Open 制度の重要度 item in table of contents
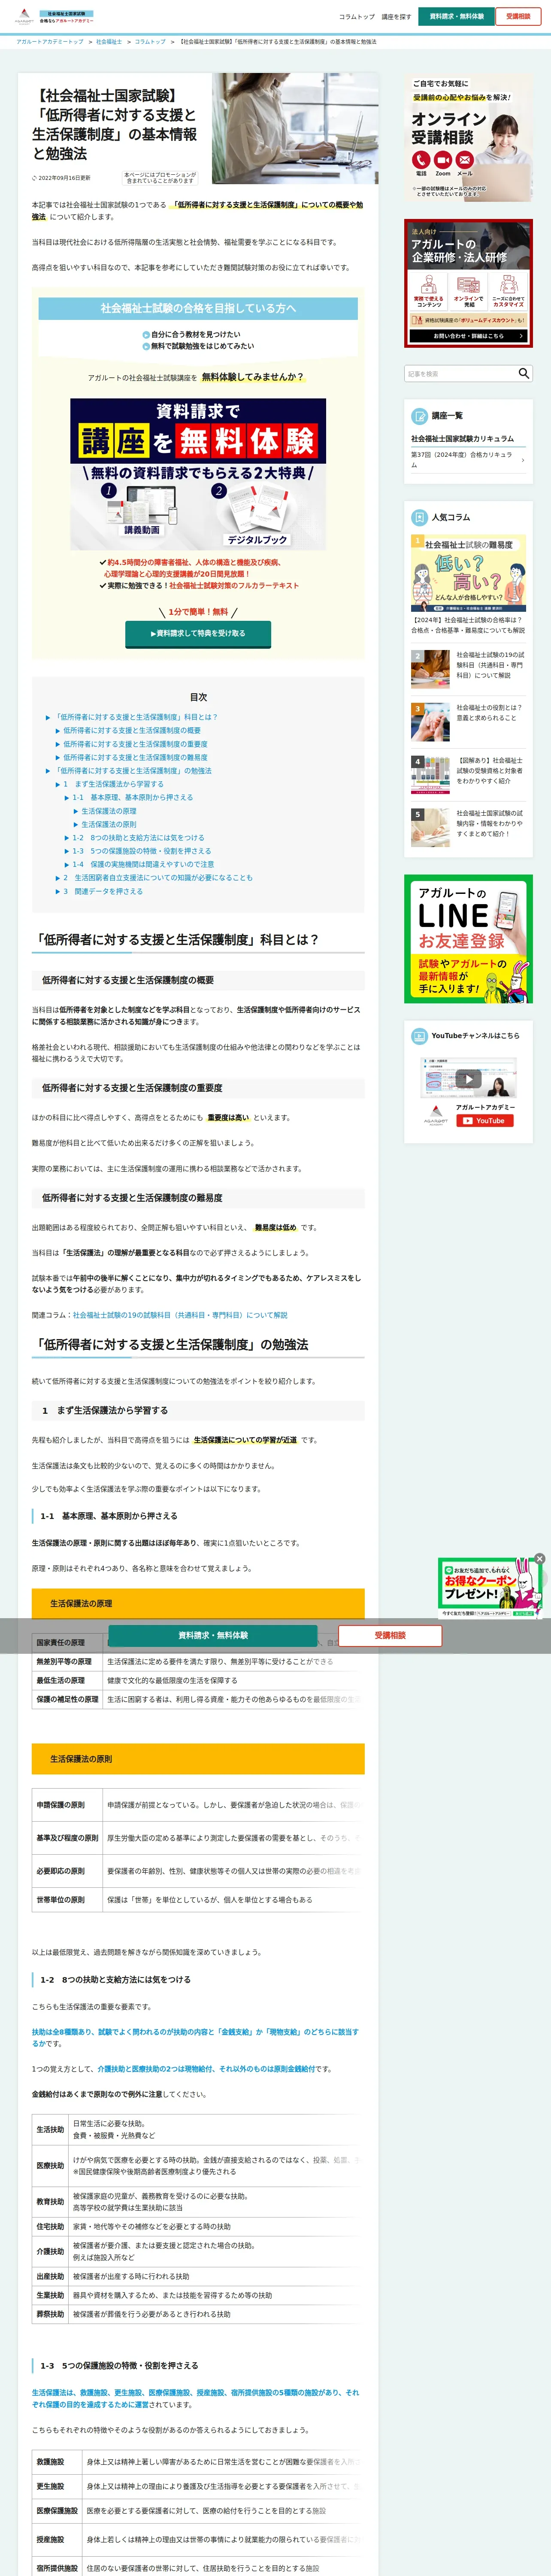Image resolution: width=551 pixels, height=2576 pixels. [x=136, y=744]
